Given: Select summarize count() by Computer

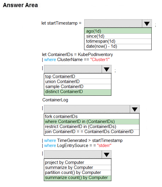Looking at the screenshot, I should pos(78,178).
